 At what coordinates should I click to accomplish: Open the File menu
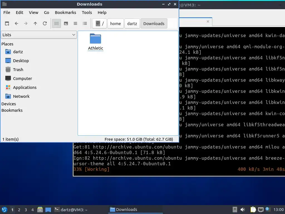tap(7, 13)
